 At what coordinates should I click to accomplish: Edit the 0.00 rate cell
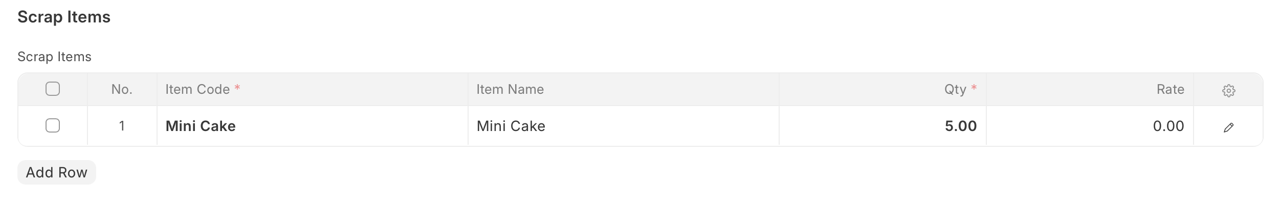1090,126
